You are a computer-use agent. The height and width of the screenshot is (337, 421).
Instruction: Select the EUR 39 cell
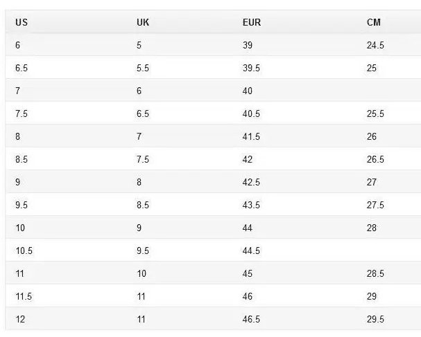248,45
